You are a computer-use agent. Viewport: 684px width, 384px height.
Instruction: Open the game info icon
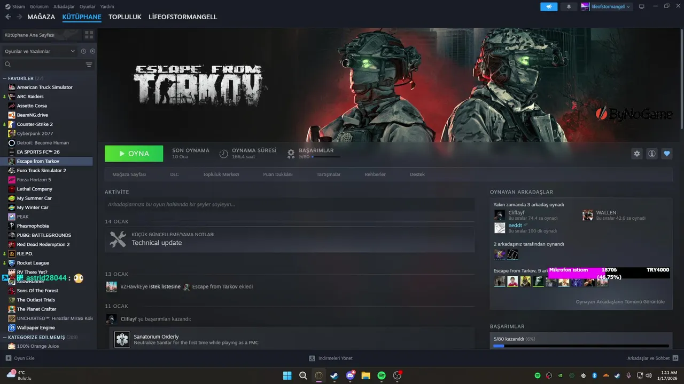coord(651,154)
